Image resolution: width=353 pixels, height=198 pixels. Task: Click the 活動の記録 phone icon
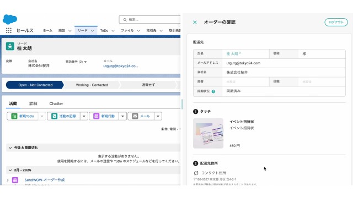coord(54,116)
